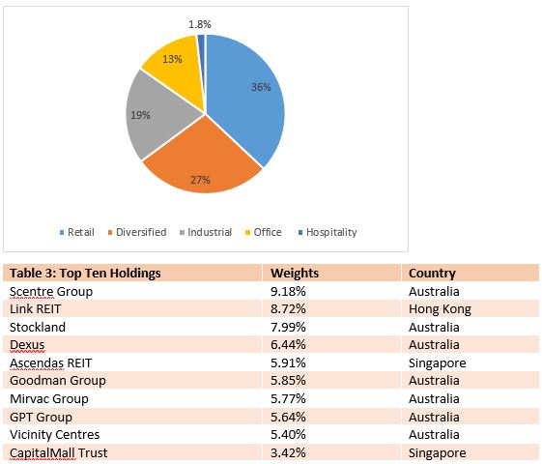Image resolution: width=542 pixels, height=464 pixels.
Task: Click the Retail legend label
Action: click(81, 232)
